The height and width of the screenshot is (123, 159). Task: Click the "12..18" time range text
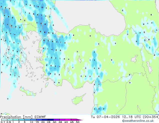pyautogui.click(x=127, y=117)
